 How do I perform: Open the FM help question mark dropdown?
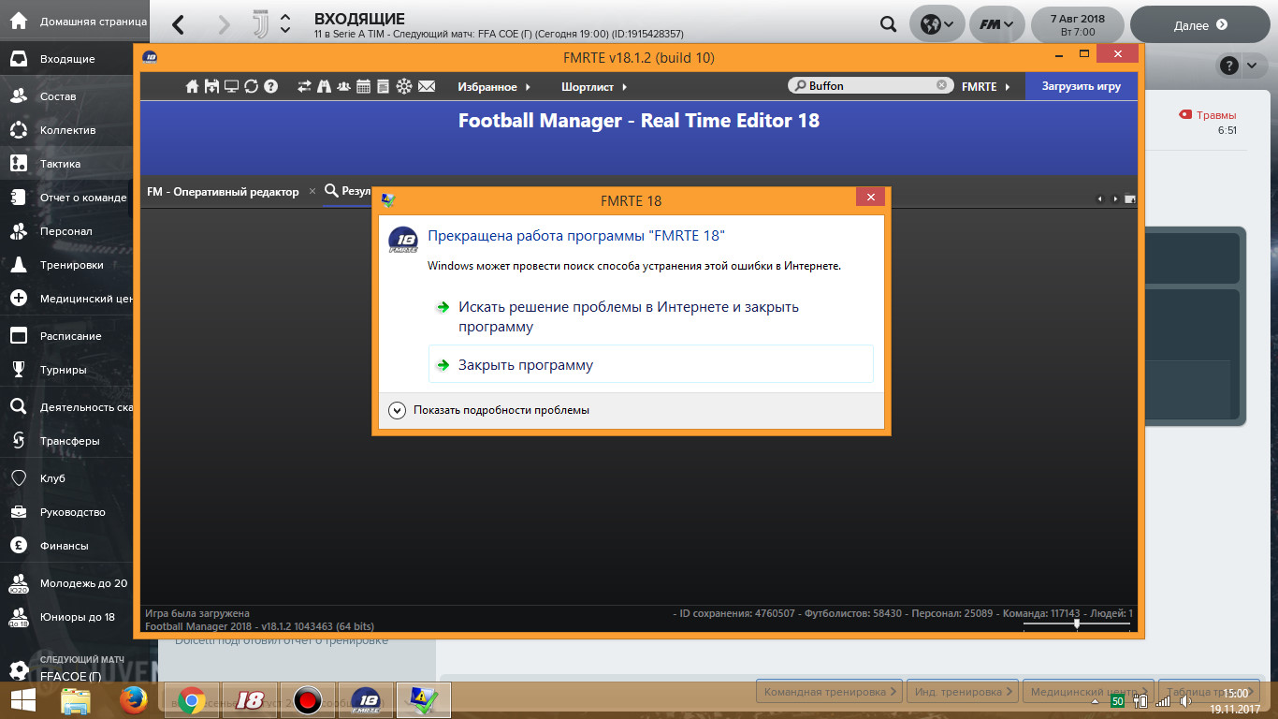(x=1240, y=66)
